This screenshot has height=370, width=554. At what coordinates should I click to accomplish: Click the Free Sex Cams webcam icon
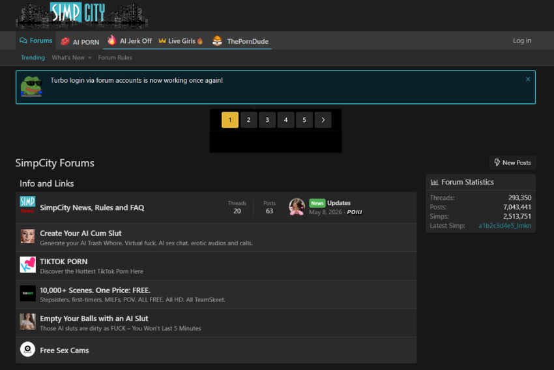click(27, 350)
